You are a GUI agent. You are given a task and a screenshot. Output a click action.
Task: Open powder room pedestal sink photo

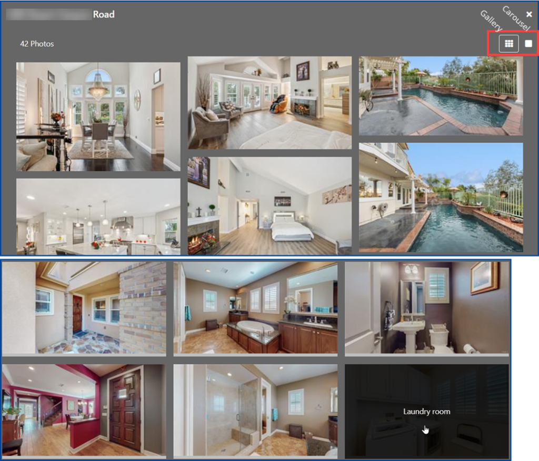[427, 308]
